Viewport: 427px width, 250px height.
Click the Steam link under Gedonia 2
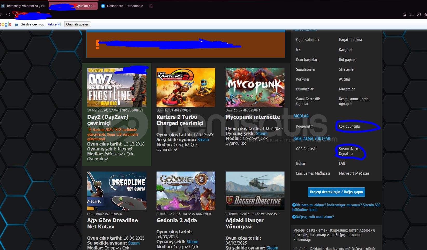pos(192,242)
